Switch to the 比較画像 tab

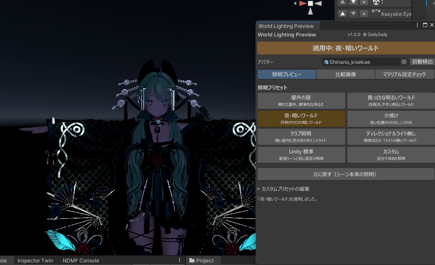click(346, 74)
